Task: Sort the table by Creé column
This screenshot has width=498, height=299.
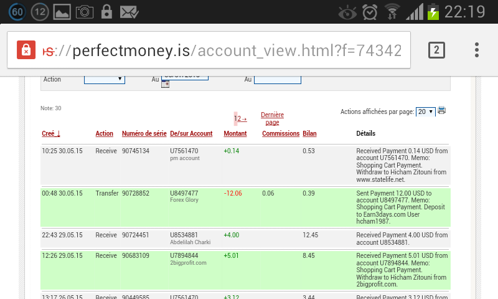Action: (51, 133)
